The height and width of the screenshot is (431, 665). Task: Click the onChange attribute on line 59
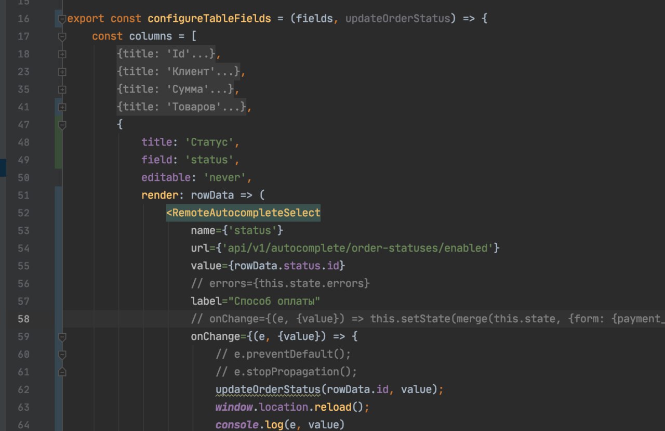pyautogui.click(x=216, y=337)
